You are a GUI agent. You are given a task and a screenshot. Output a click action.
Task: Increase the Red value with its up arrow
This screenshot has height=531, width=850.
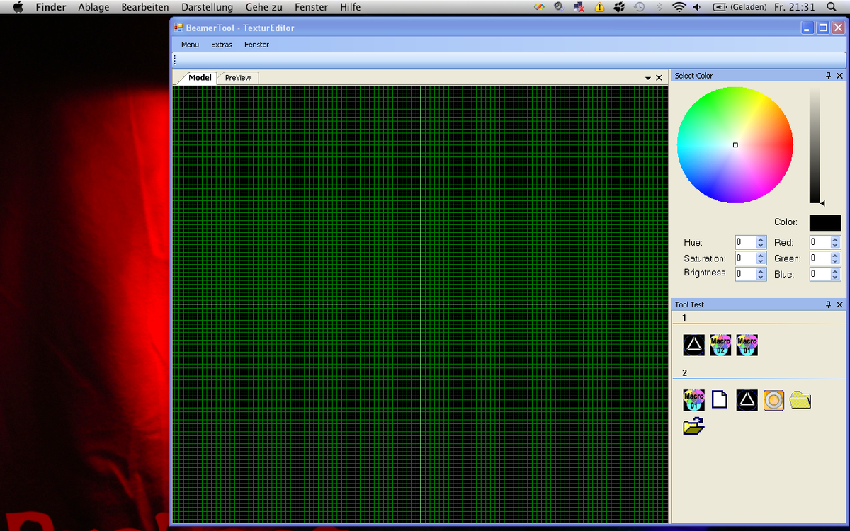pyautogui.click(x=833, y=239)
